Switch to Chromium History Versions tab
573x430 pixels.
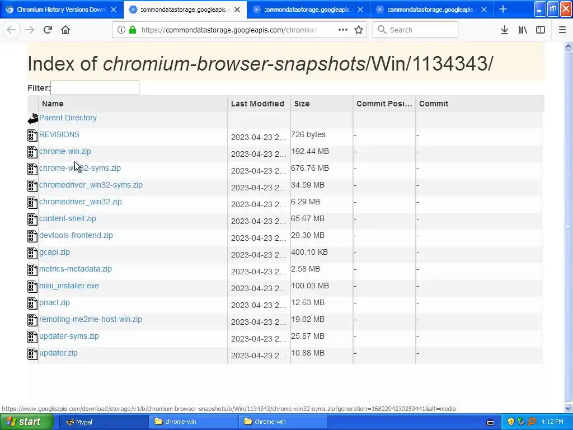pos(61,10)
